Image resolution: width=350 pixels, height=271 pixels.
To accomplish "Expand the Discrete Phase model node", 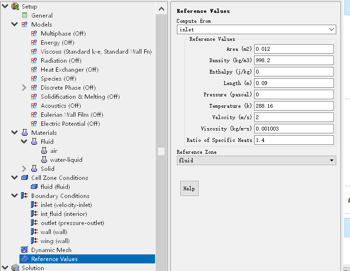I will pos(24,88).
